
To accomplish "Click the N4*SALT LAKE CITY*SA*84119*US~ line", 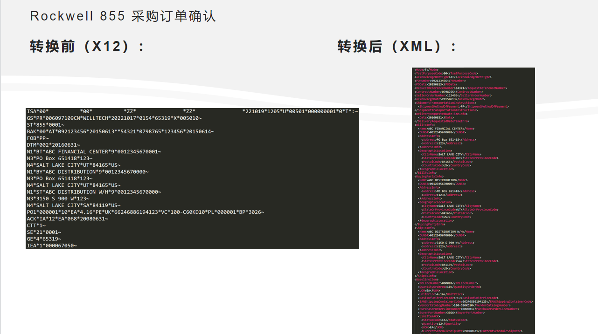I will pos(74,205).
